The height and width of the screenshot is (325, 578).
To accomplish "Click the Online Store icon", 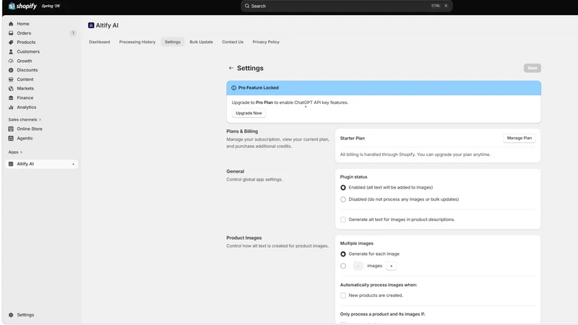I will [x=11, y=129].
